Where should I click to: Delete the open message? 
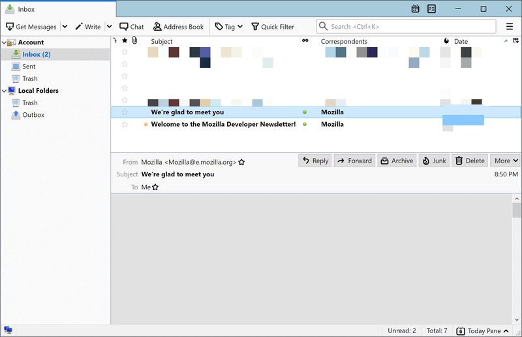pos(470,161)
